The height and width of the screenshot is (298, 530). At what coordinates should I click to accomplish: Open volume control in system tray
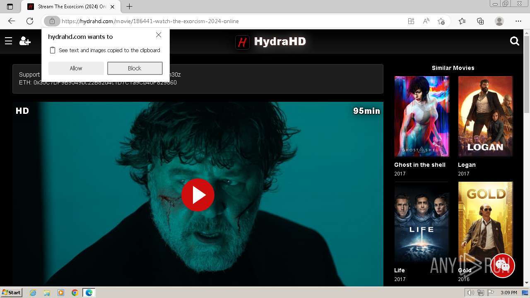pos(470,293)
